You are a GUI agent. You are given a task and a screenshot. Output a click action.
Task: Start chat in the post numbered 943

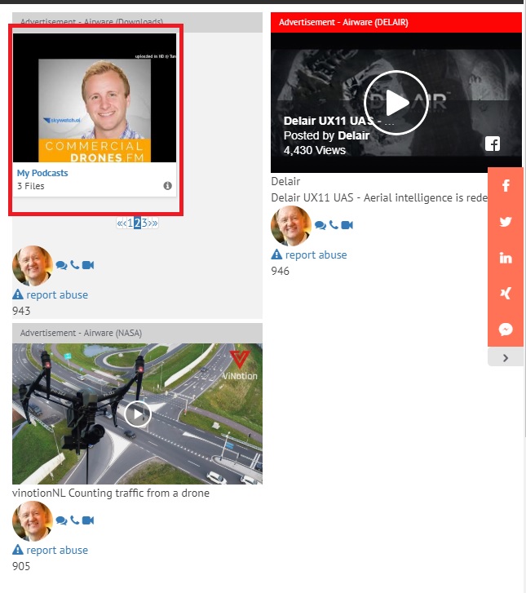(61, 265)
